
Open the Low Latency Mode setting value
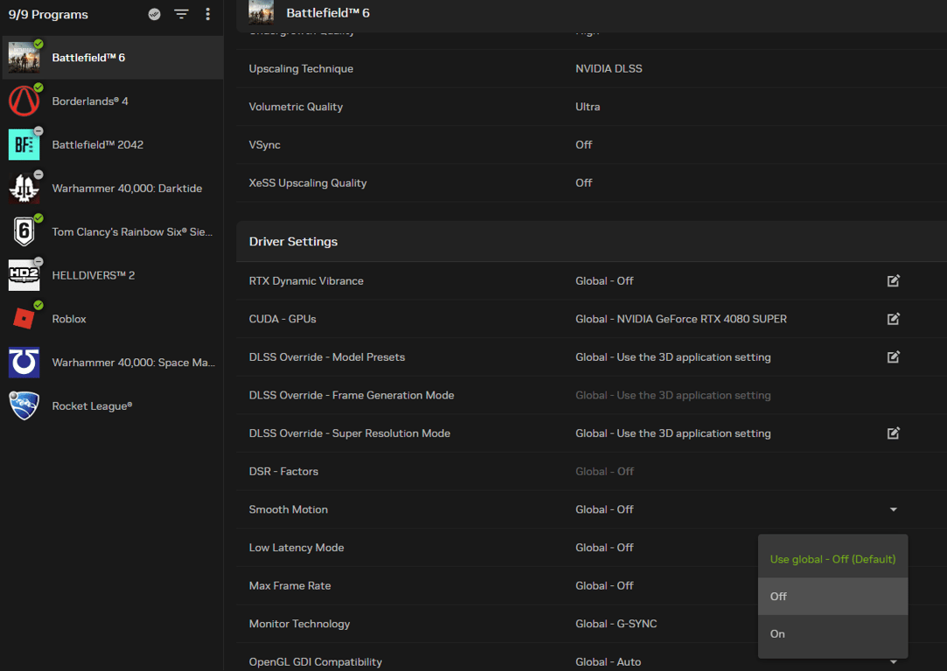[x=604, y=548]
